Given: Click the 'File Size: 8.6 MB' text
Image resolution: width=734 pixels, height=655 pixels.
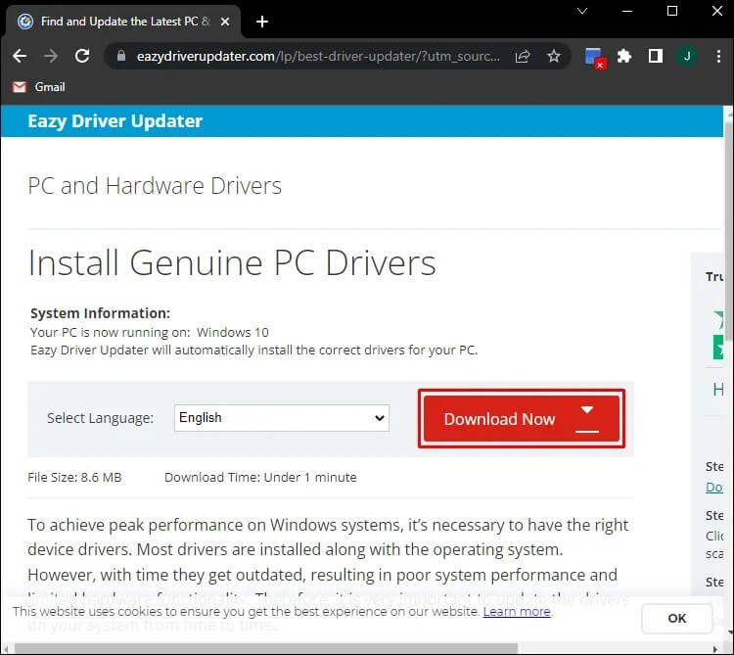Looking at the screenshot, I should (75, 478).
